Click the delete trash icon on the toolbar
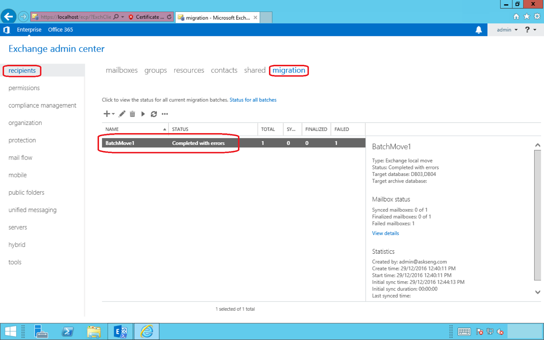The height and width of the screenshot is (340, 544). tap(132, 114)
